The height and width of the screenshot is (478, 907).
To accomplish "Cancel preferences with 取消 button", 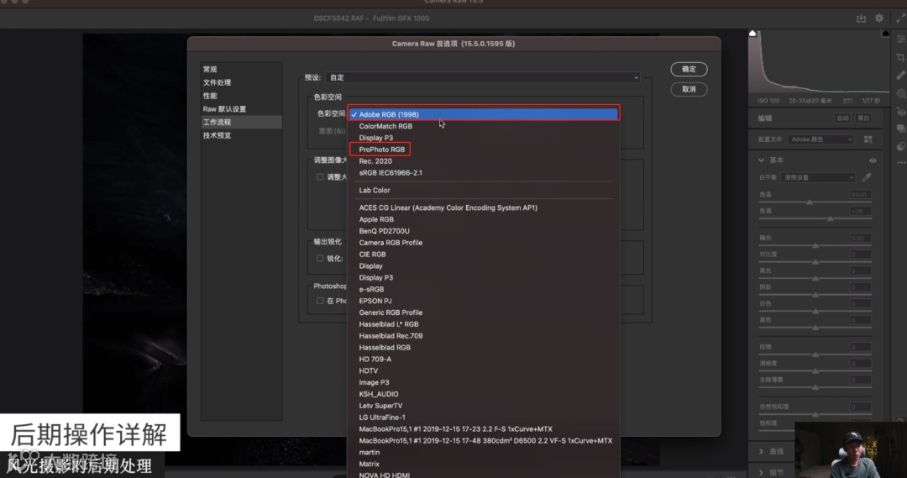I will pyautogui.click(x=689, y=89).
